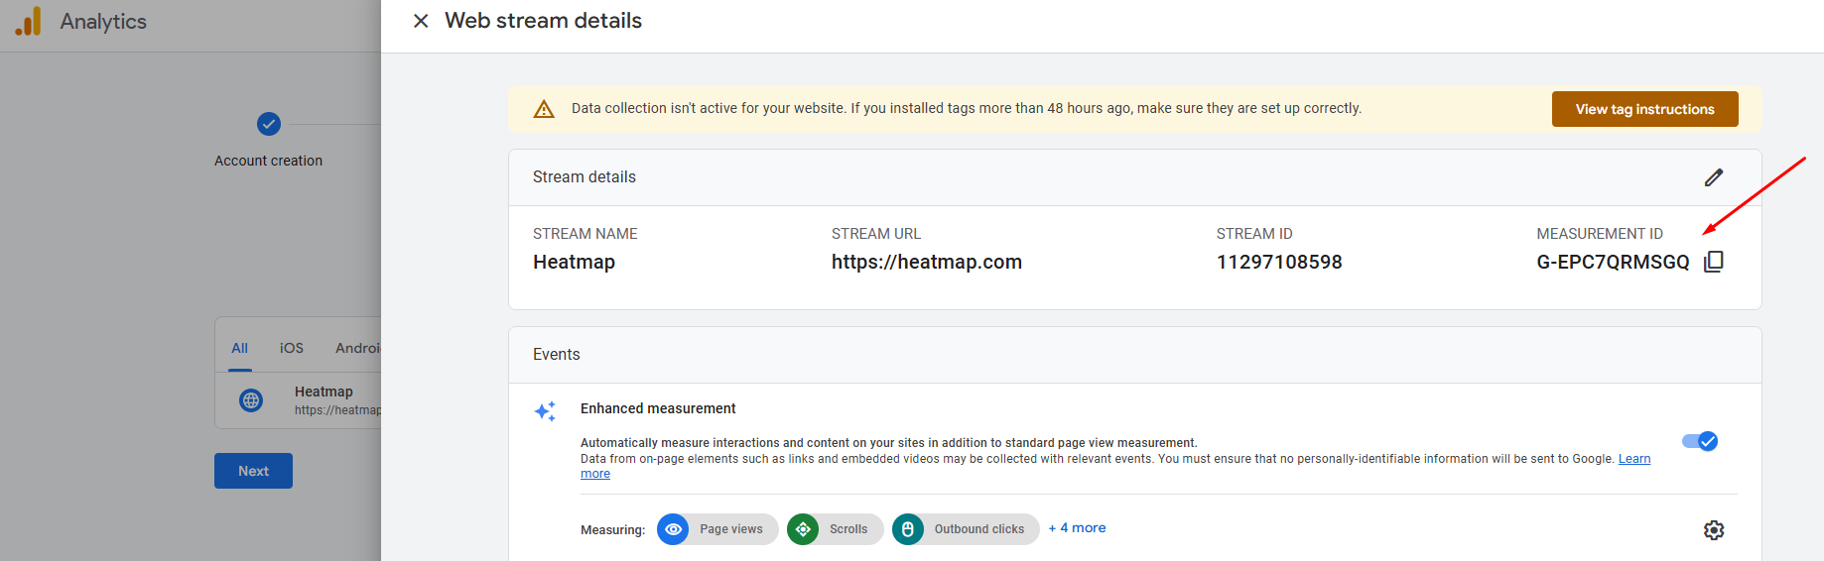
Task: Click the Analytics title text
Action: [x=103, y=22]
